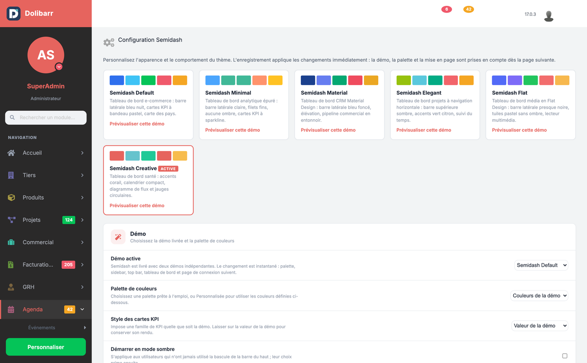Viewport: 587px width, 363px height.
Task: Open the Événements submenu entry
Action: pos(42,328)
